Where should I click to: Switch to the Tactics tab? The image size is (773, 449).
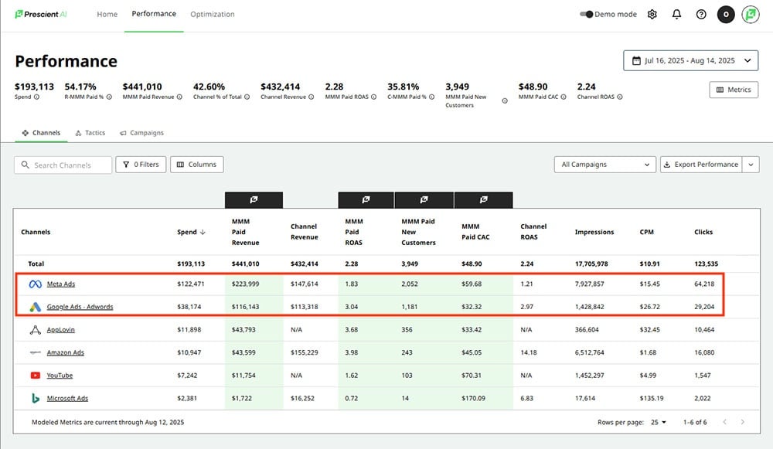point(90,133)
